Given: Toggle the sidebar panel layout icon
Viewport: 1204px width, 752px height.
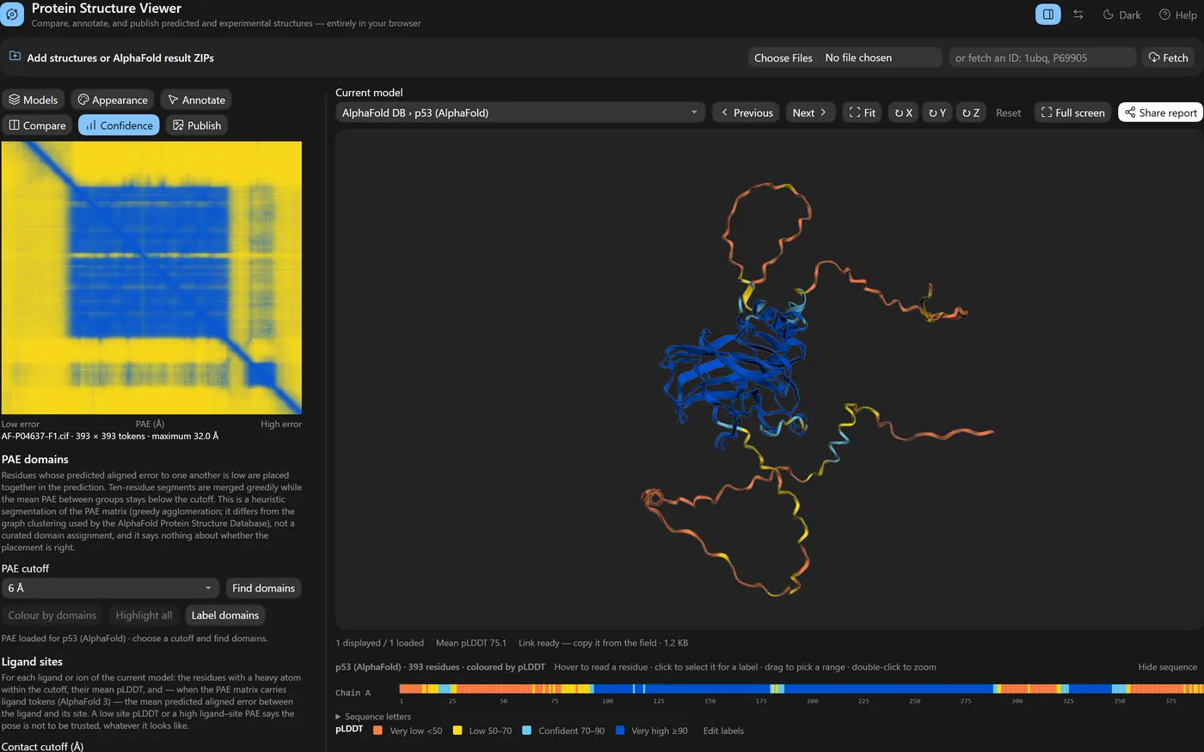Looking at the screenshot, I should (x=1047, y=15).
